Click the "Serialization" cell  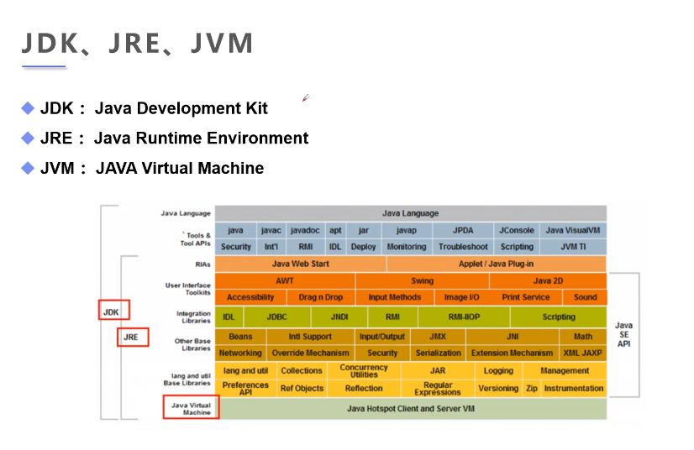(439, 353)
